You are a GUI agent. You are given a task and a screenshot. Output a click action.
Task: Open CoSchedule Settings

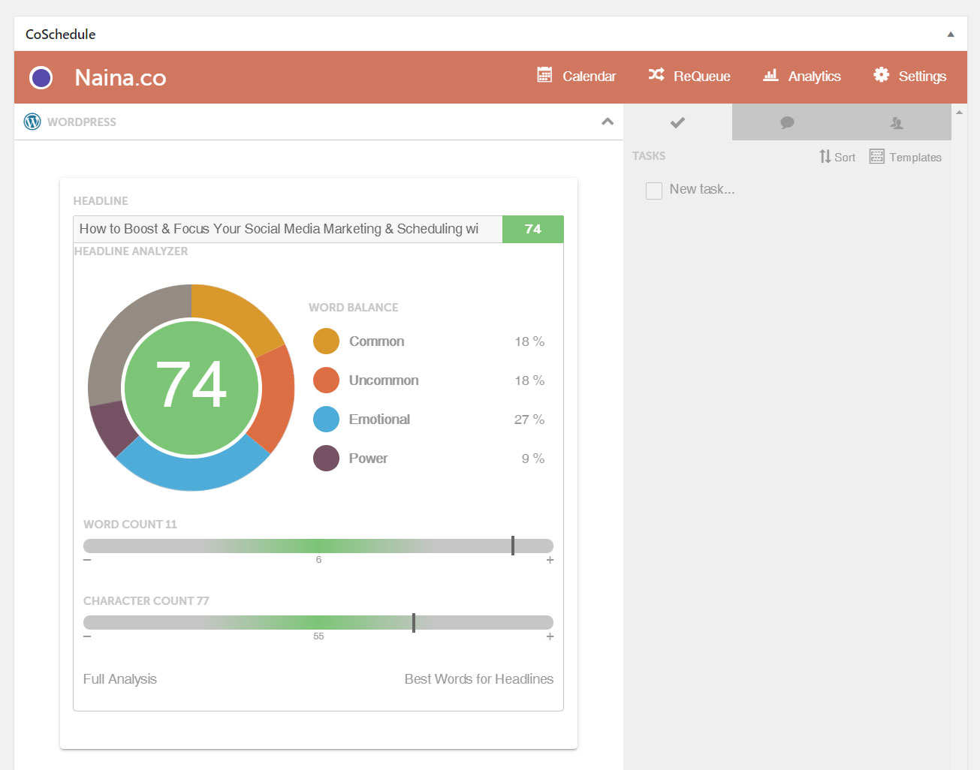click(x=909, y=76)
